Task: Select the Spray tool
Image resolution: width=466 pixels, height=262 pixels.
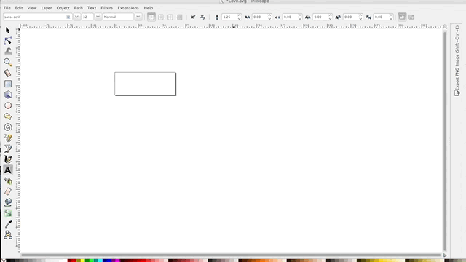Action: coord(8,181)
